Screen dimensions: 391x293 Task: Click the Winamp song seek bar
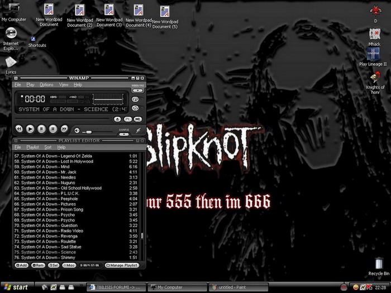[63, 119]
